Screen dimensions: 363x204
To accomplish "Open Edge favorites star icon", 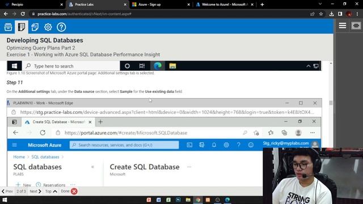I will tap(271, 133).
